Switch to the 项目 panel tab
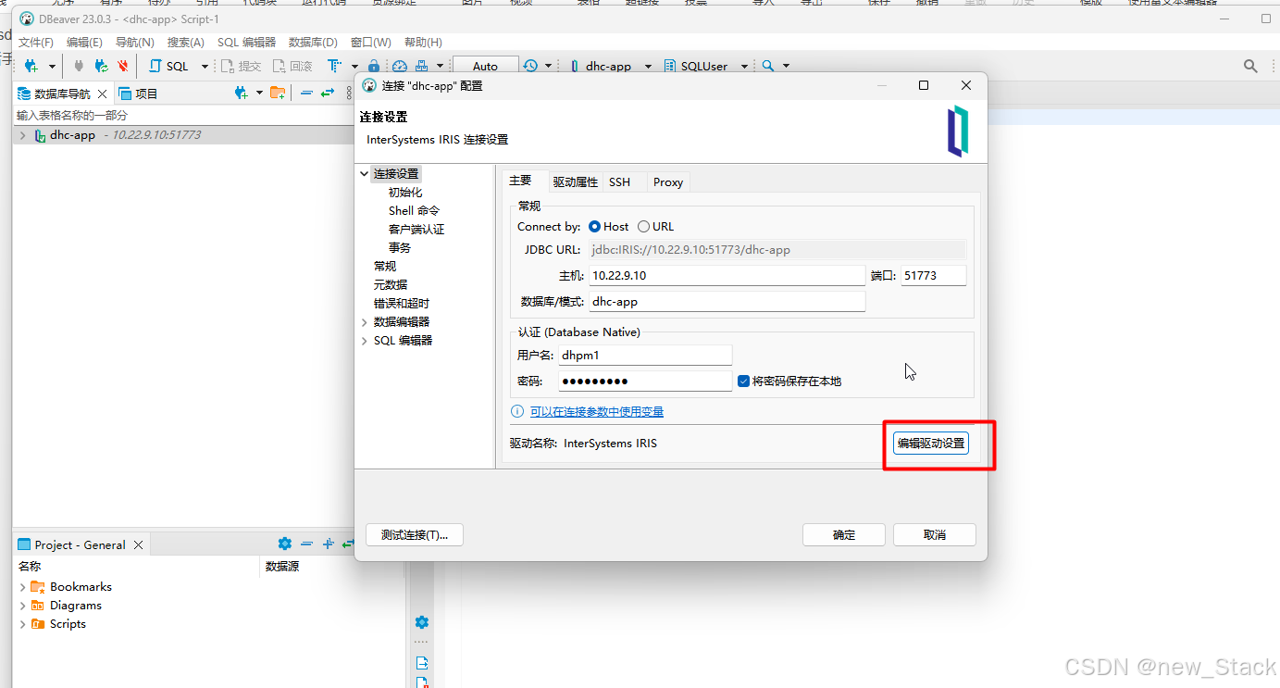Screen dimensions: 1280x688 139,94
